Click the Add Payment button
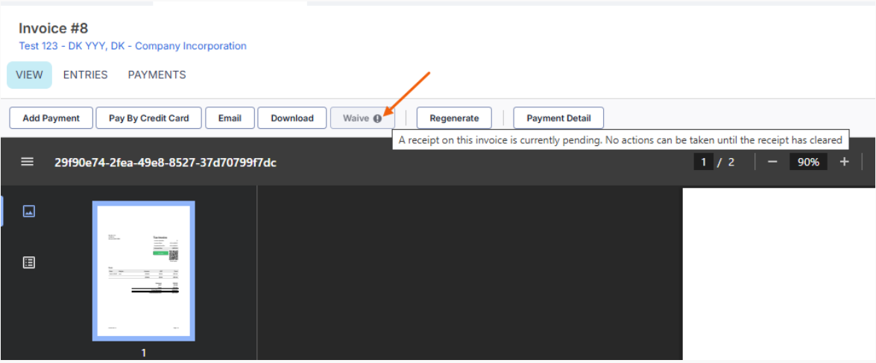Viewport: 876px width, 363px height. (51, 119)
